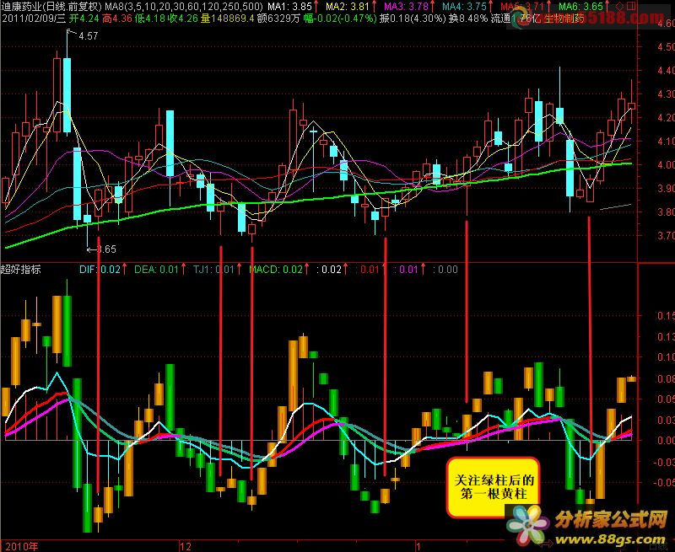Image resolution: width=675 pixels, height=552 pixels.
Task: Click the 超好指标 indicator name
Action: coord(20,270)
